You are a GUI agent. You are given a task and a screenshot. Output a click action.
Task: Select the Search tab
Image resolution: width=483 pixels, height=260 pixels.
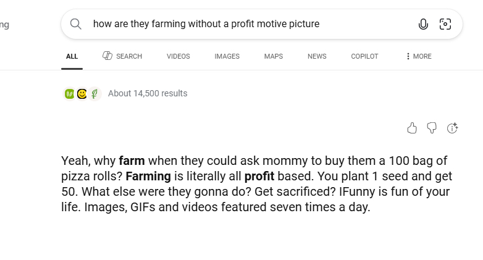(x=122, y=56)
